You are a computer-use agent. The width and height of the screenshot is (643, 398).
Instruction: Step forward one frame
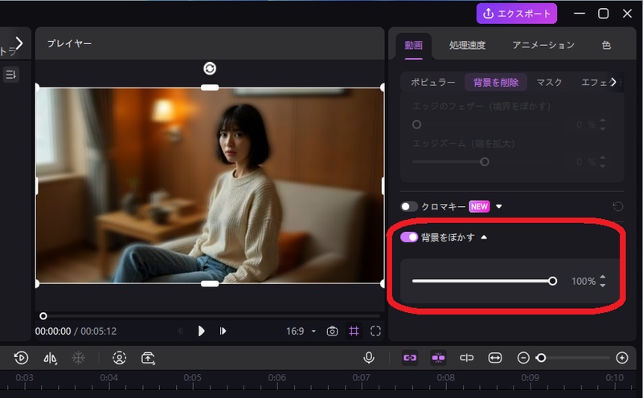click(223, 331)
